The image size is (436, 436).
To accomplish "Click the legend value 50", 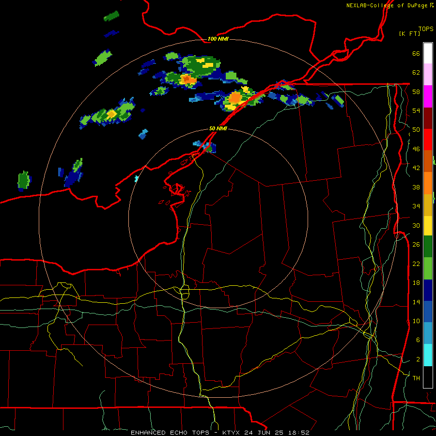I will (x=416, y=130).
